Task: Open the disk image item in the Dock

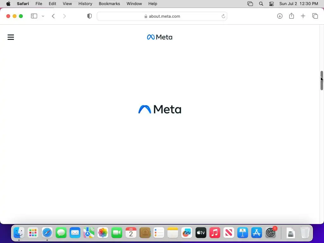Action: coord(291,233)
